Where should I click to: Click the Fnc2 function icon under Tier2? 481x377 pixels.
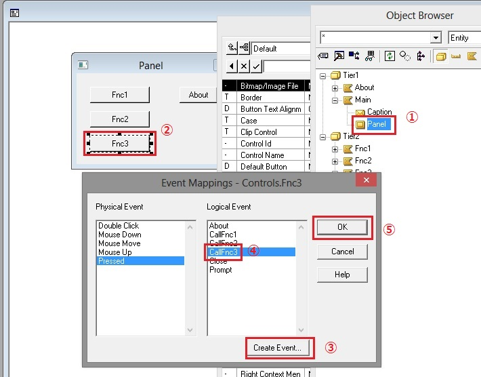[x=348, y=161]
